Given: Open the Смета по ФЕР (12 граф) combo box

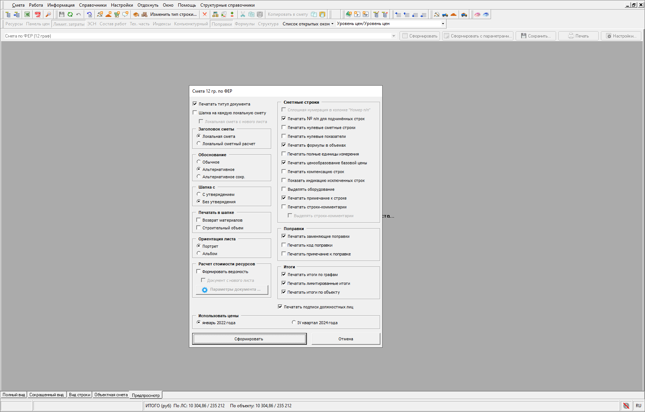Looking at the screenshot, I should point(393,36).
